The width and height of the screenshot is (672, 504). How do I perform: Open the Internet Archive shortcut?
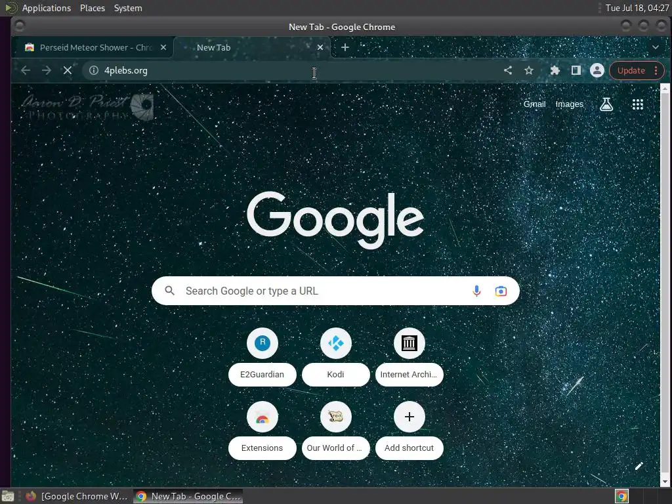409,356
